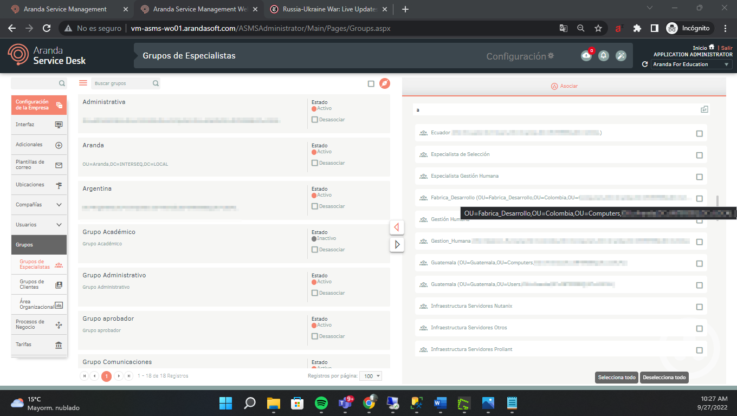The width and height of the screenshot is (737, 416).
Task: Check Desasociar for Argentina group
Action: 314,206
